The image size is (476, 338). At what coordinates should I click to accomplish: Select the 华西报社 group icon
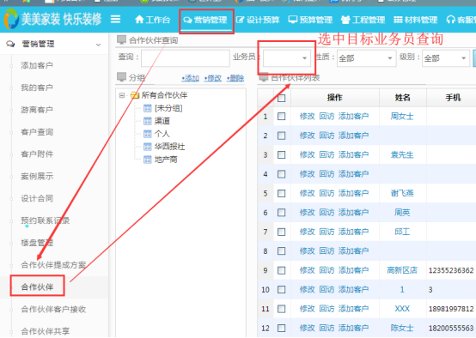pyautogui.click(x=147, y=147)
